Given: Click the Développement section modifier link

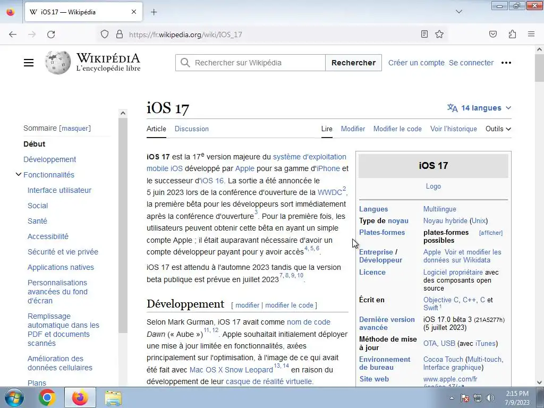Looking at the screenshot, I should [248, 305].
